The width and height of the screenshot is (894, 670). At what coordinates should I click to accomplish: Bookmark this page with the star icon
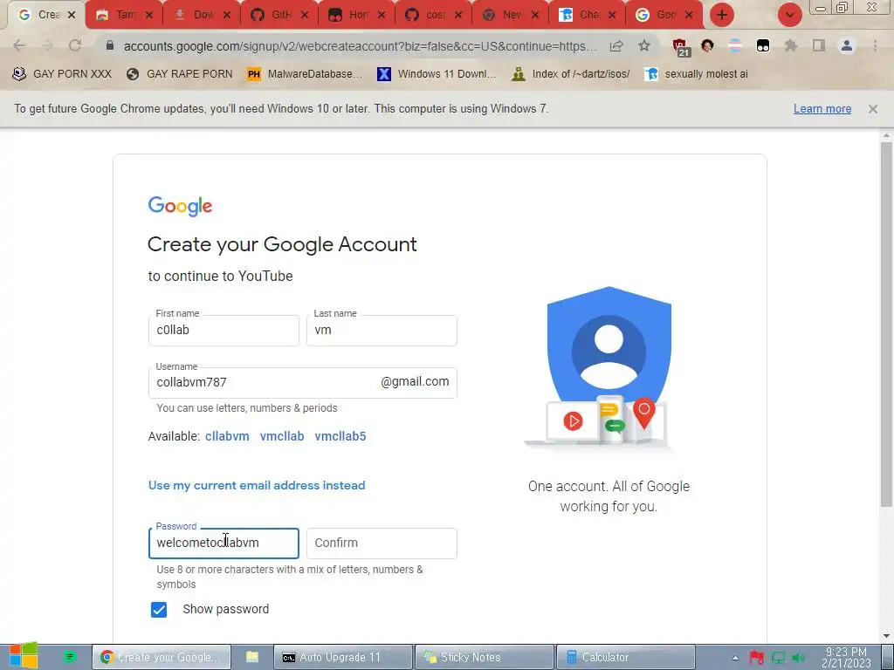click(644, 45)
